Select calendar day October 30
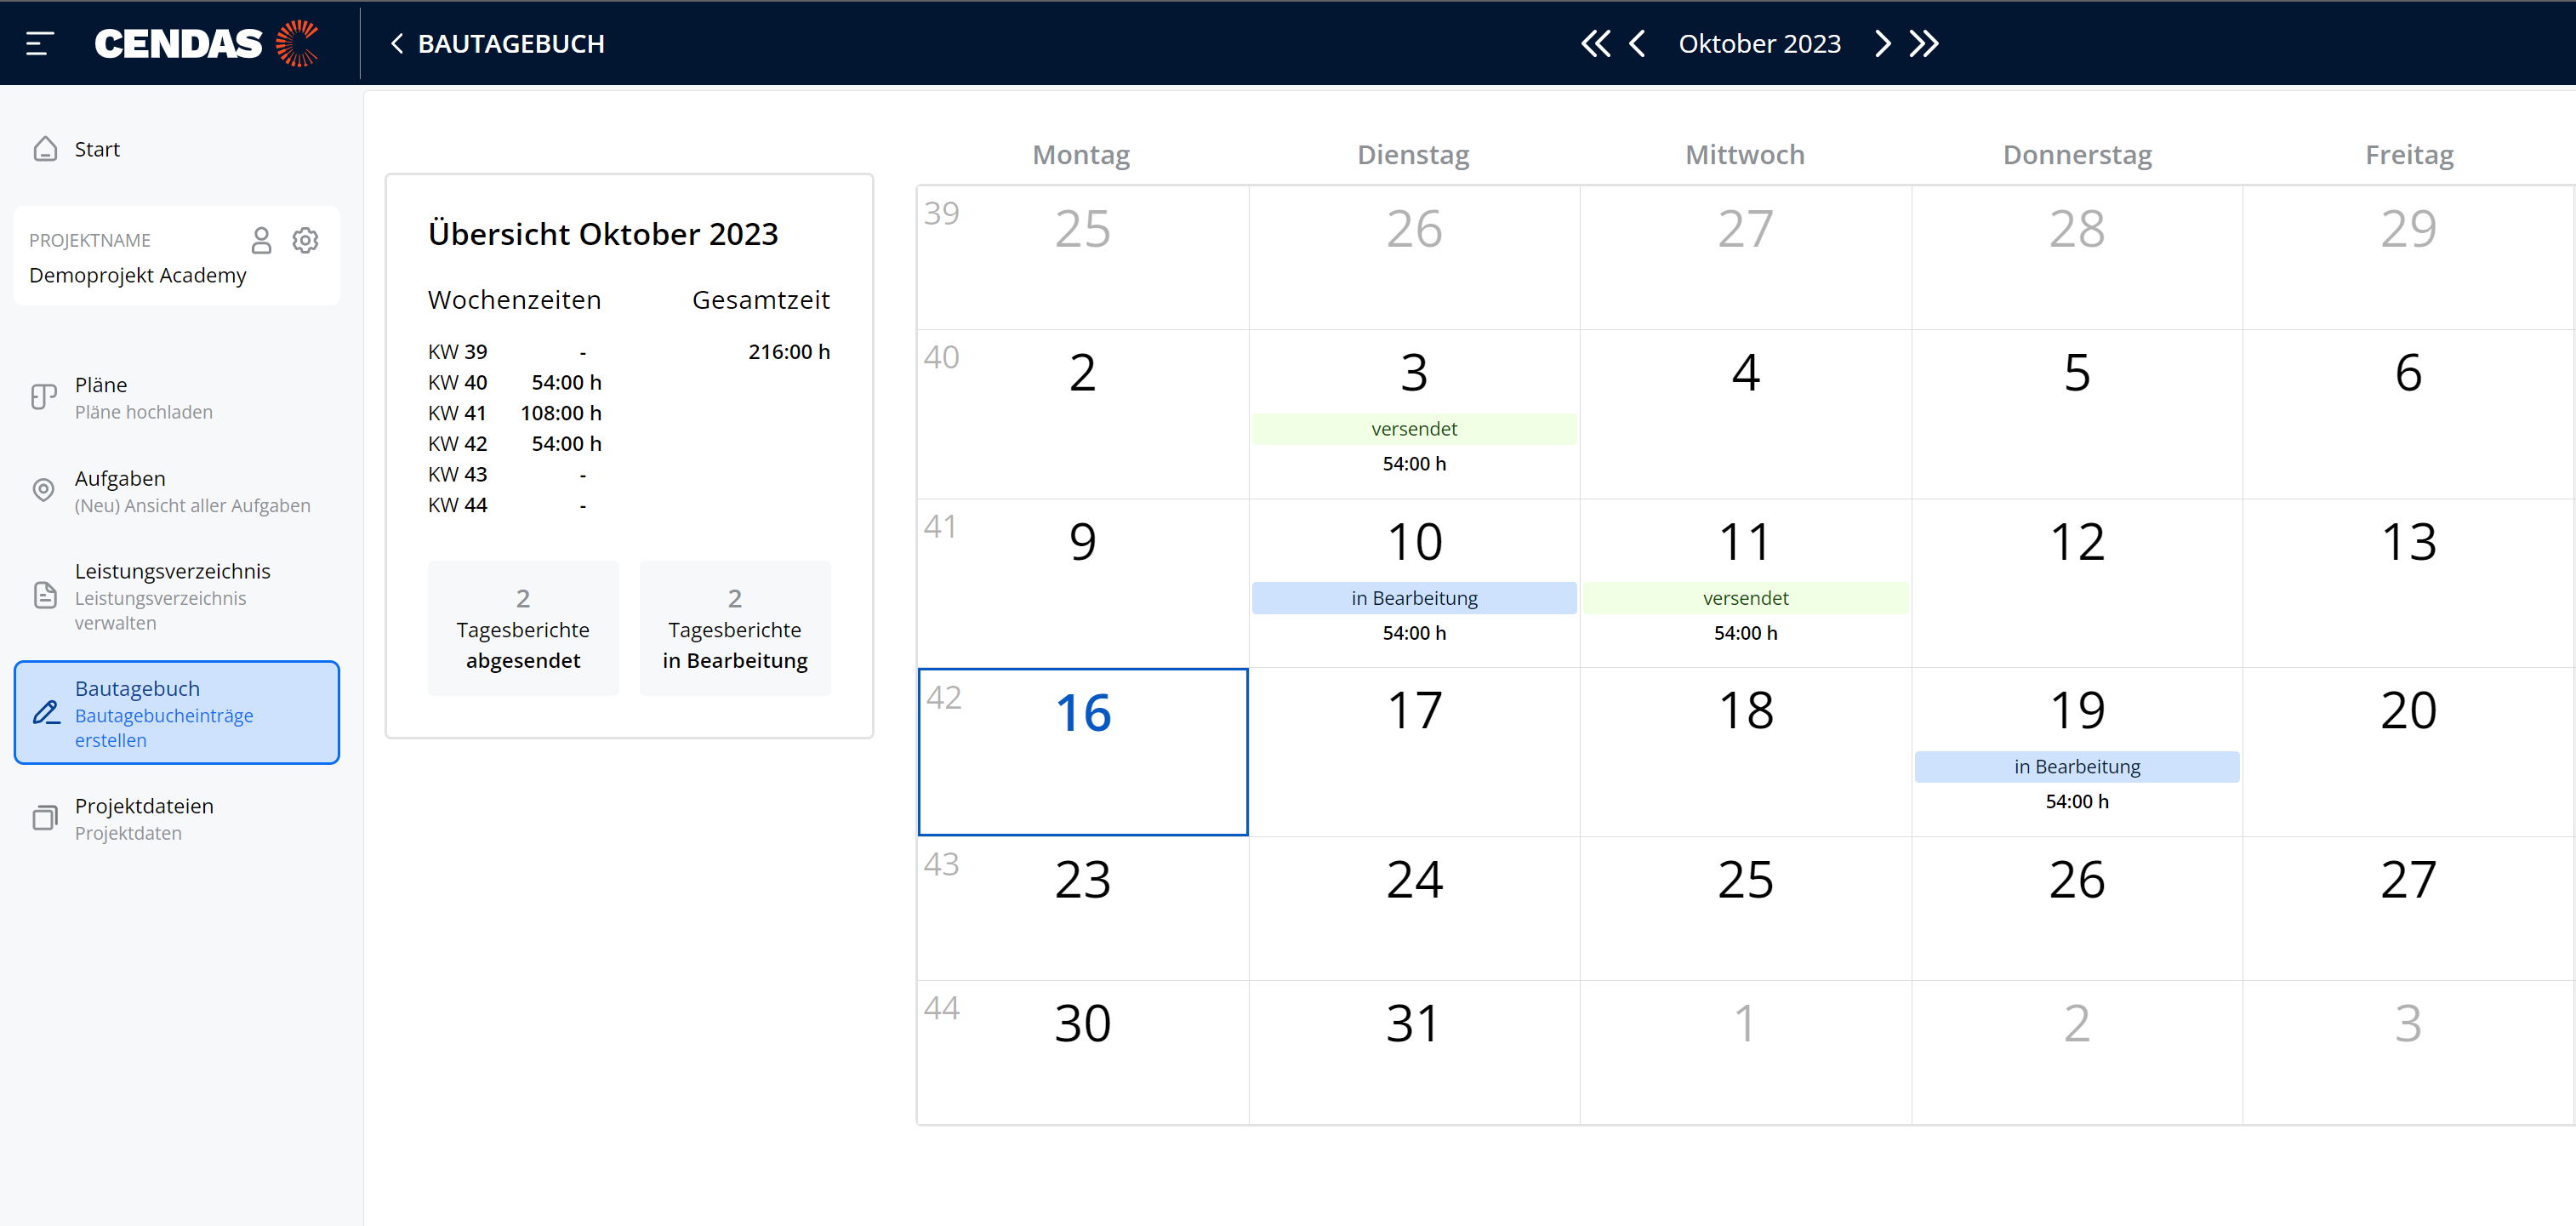This screenshot has width=2576, height=1226. click(1083, 1052)
